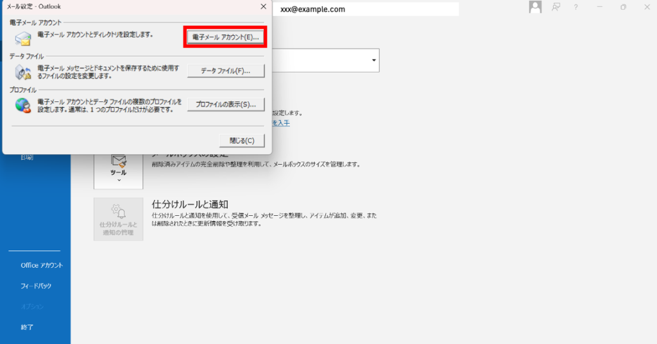The height and width of the screenshot is (344, 657).
Task: Click the envelope email account icon
Action: click(23, 38)
